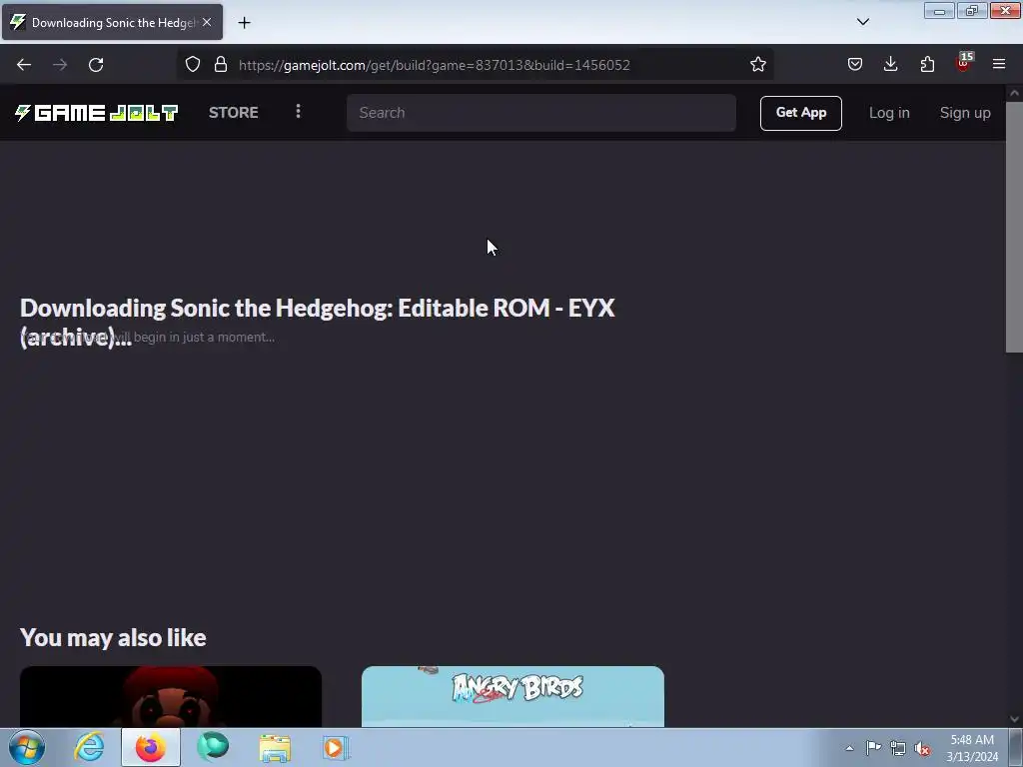The width and height of the screenshot is (1023, 767).
Task: List all tabs dropdown chevron
Action: point(862,22)
